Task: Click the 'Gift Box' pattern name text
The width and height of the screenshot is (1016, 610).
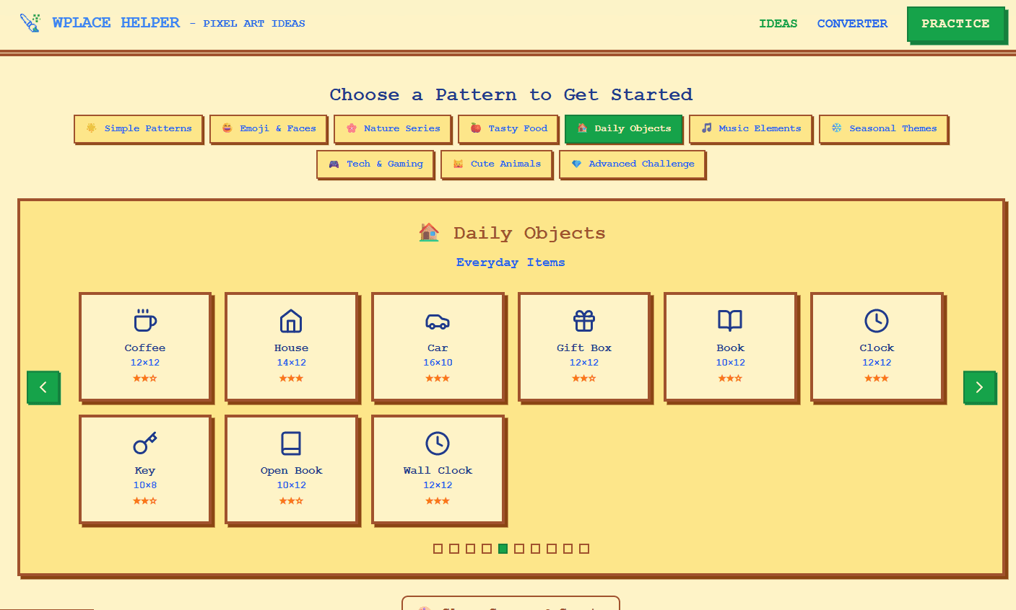Action: coord(584,348)
